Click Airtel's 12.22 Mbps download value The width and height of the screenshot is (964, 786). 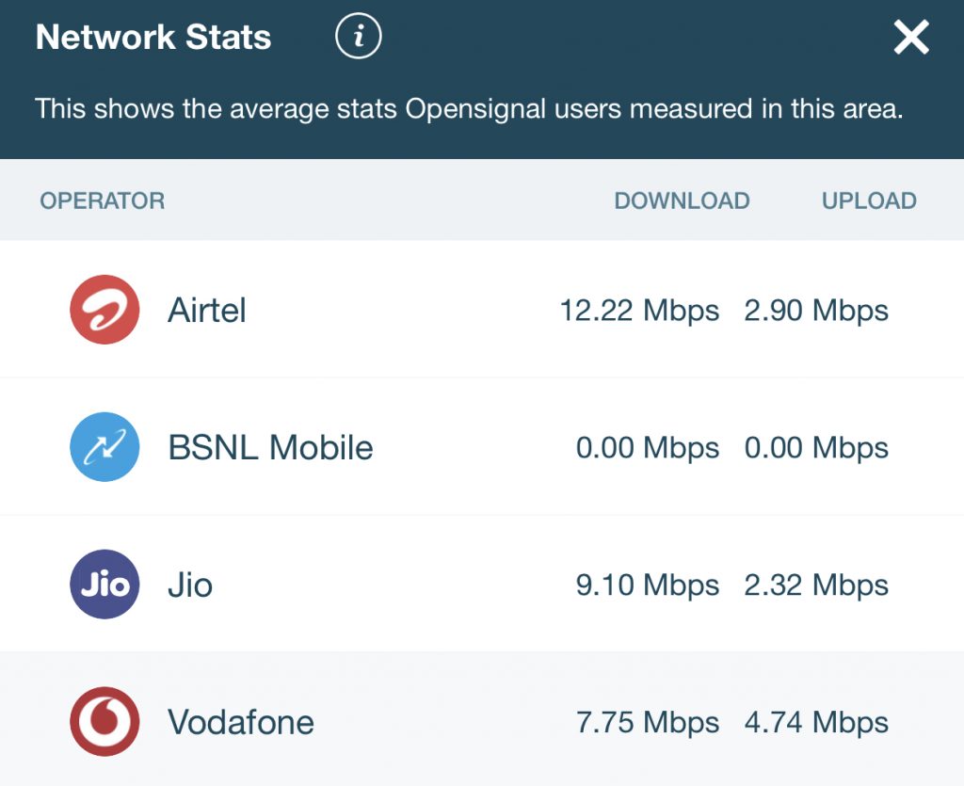(639, 311)
